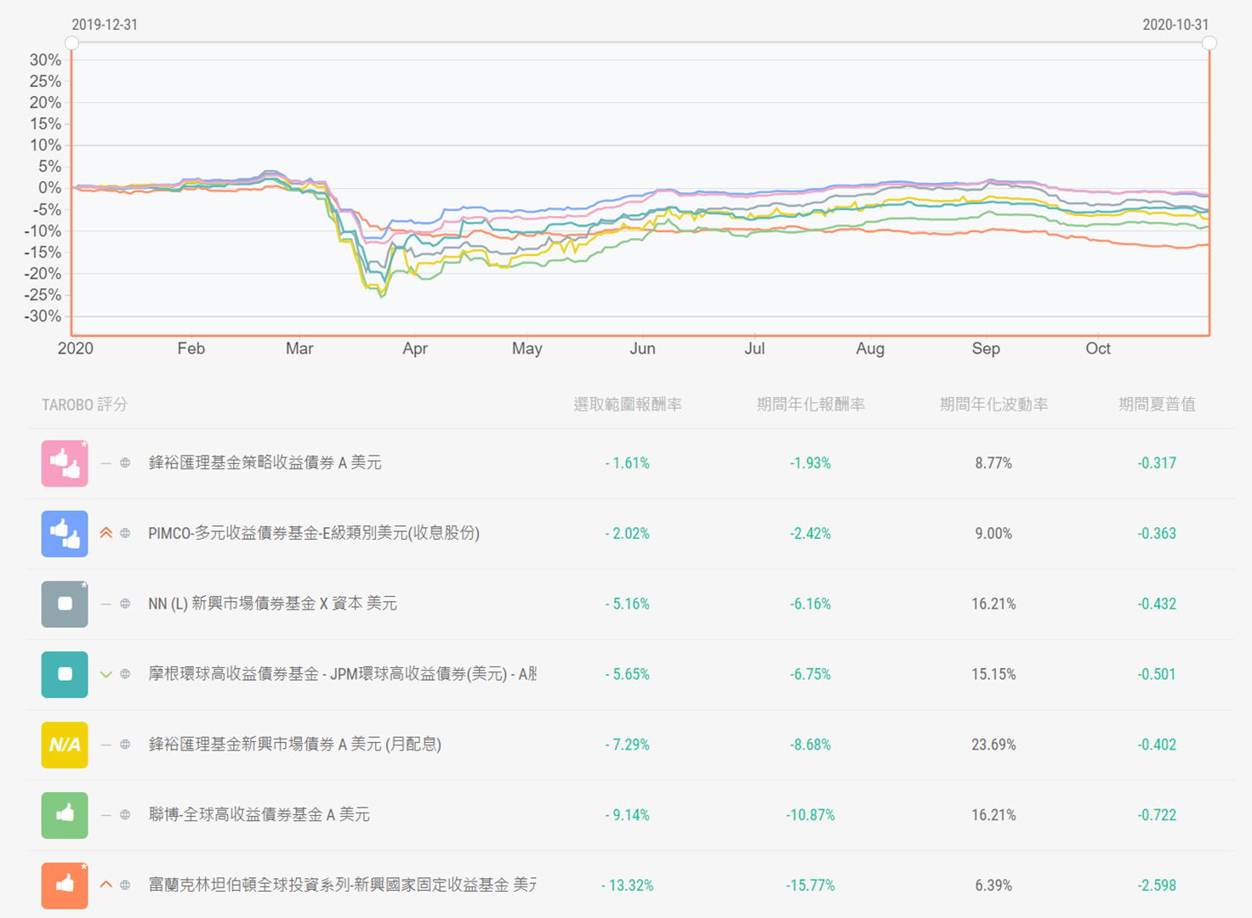Click the 0% label on the vertical axis
The image size is (1252, 918).
tap(49, 188)
